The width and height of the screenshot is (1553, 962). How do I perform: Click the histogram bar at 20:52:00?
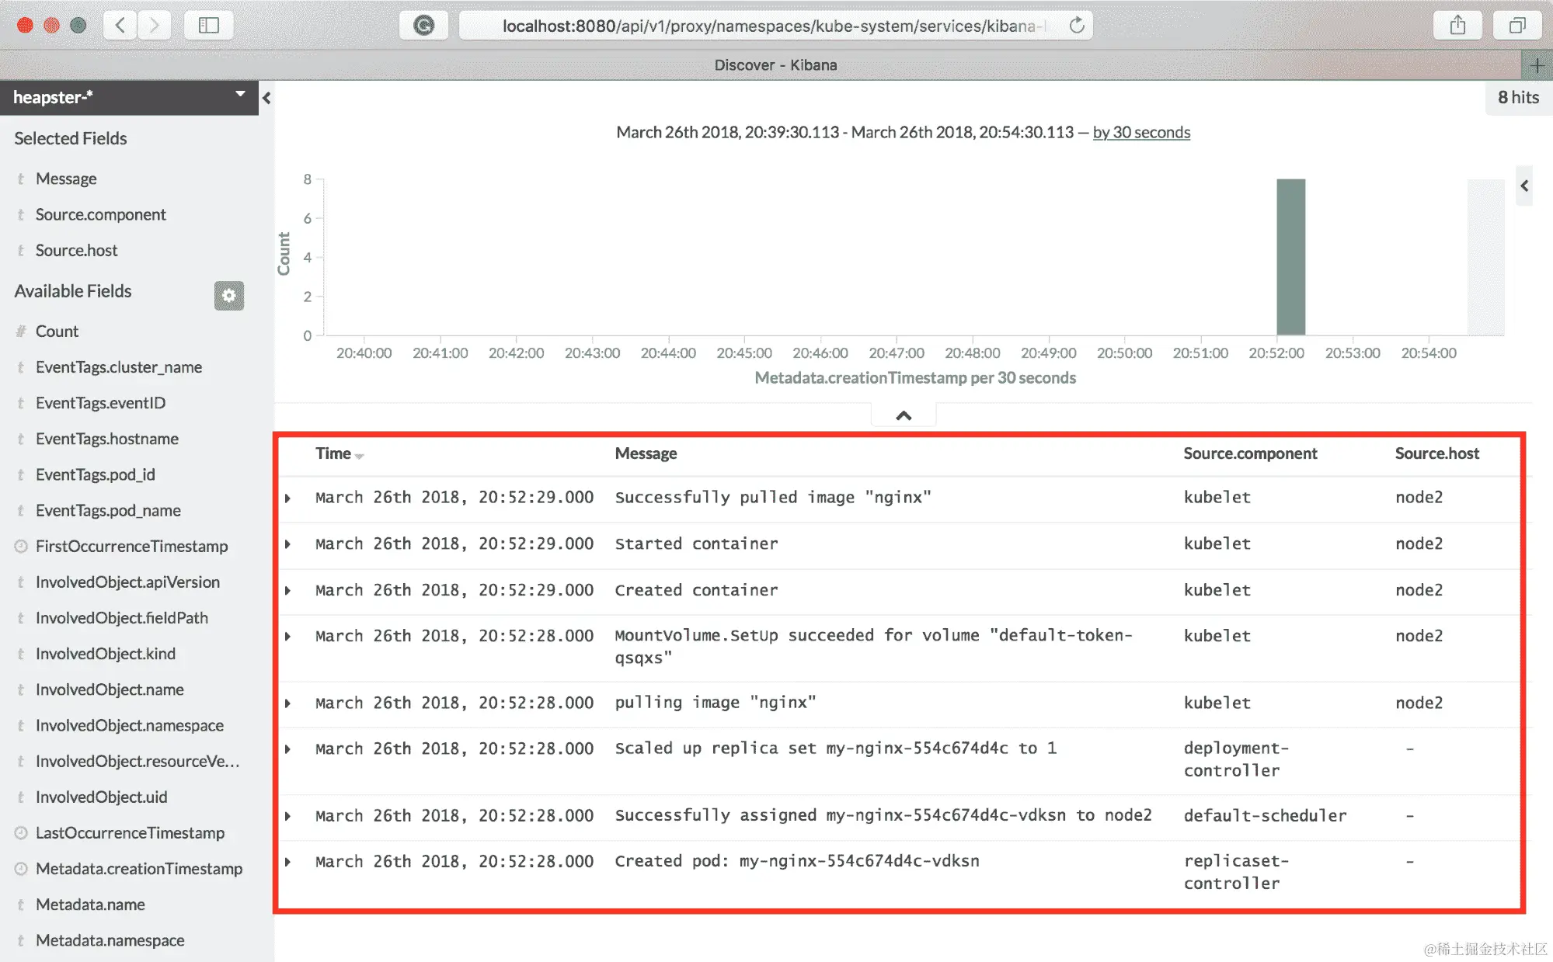1290,257
